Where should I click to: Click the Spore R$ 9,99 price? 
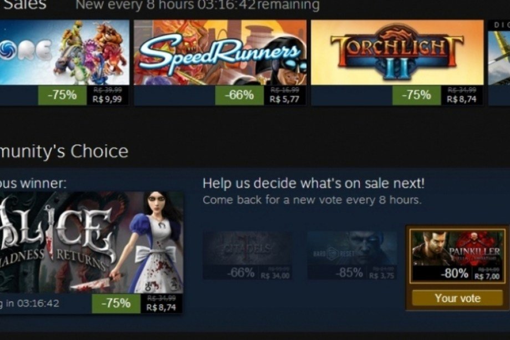point(108,99)
